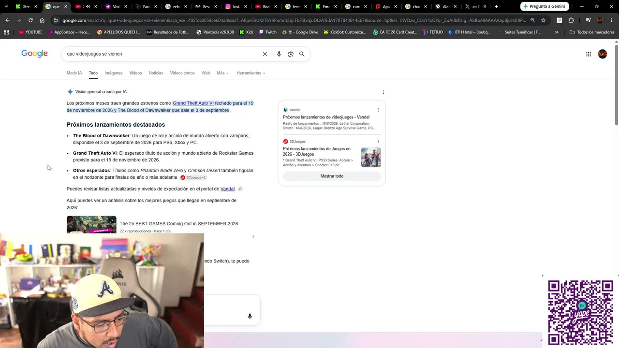The width and height of the screenshot is (619, 348).
Task: Open the EA FC 26 Card Creator bookmark
Action: (396, 32)
